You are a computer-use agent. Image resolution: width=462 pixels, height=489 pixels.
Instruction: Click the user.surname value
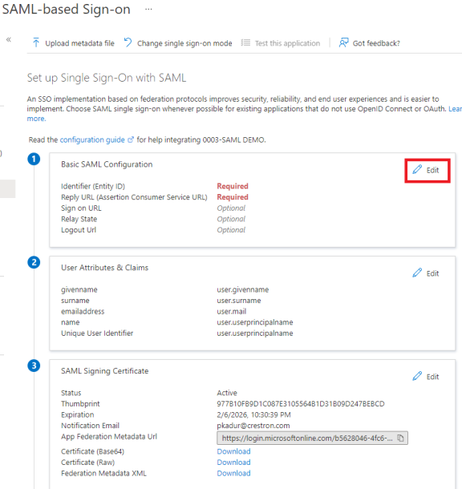coord(239,301)
